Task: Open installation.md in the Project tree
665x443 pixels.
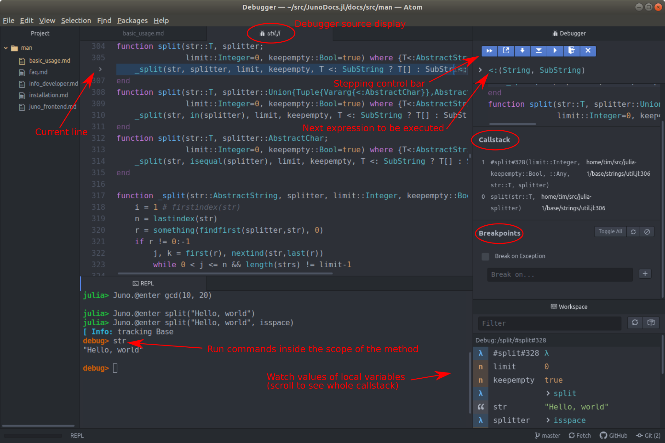Action: [x=48, y=95]
